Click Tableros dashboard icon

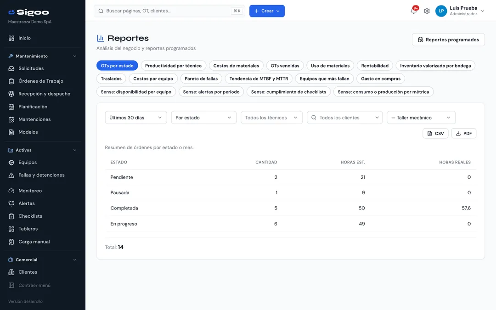[x=11, y=229]
